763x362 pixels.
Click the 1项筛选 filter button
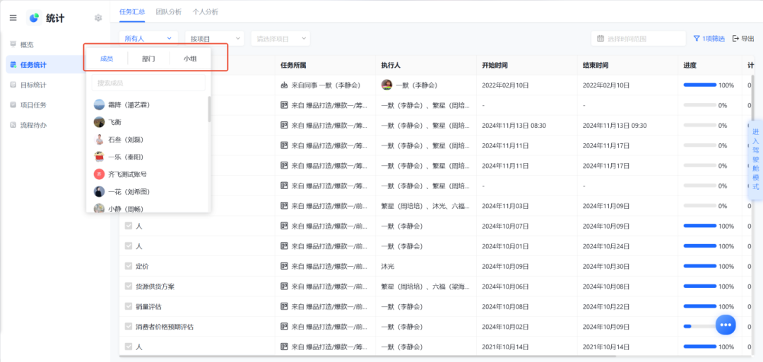709,38
